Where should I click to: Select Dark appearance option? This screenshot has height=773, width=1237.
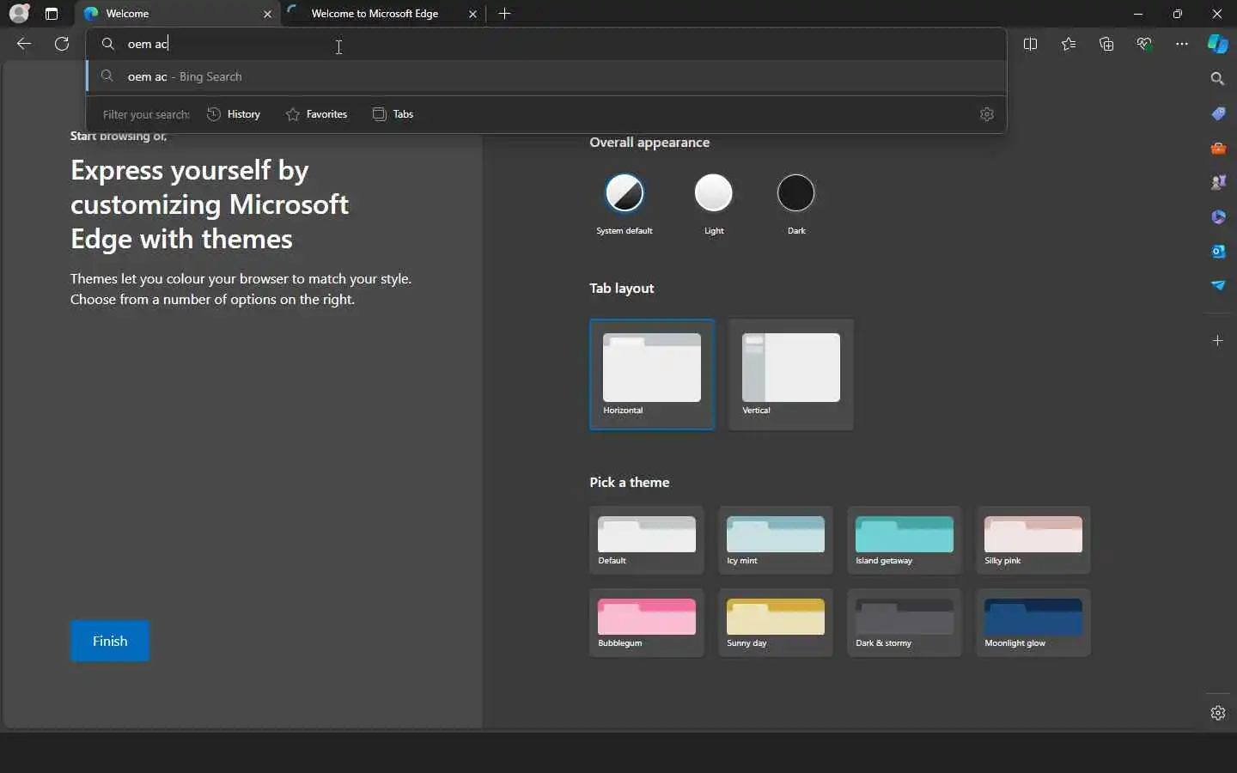tap(796, 203)
